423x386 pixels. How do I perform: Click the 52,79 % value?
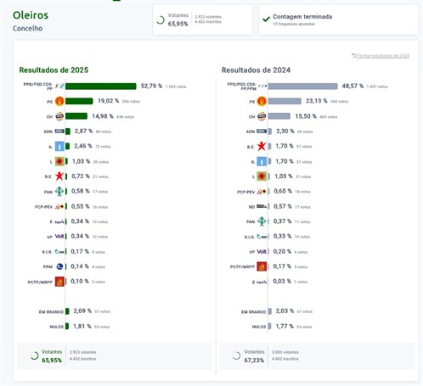pos(151,86)
